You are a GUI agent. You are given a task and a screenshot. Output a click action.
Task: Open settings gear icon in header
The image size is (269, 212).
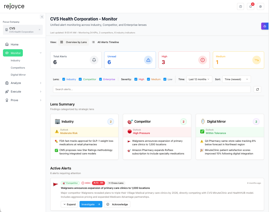pos(260,6)
